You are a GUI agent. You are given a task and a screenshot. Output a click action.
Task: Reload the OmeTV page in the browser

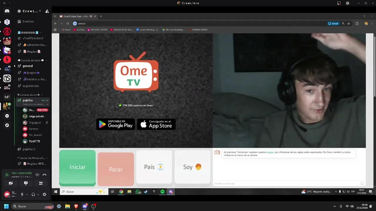(x=68, y=23)
